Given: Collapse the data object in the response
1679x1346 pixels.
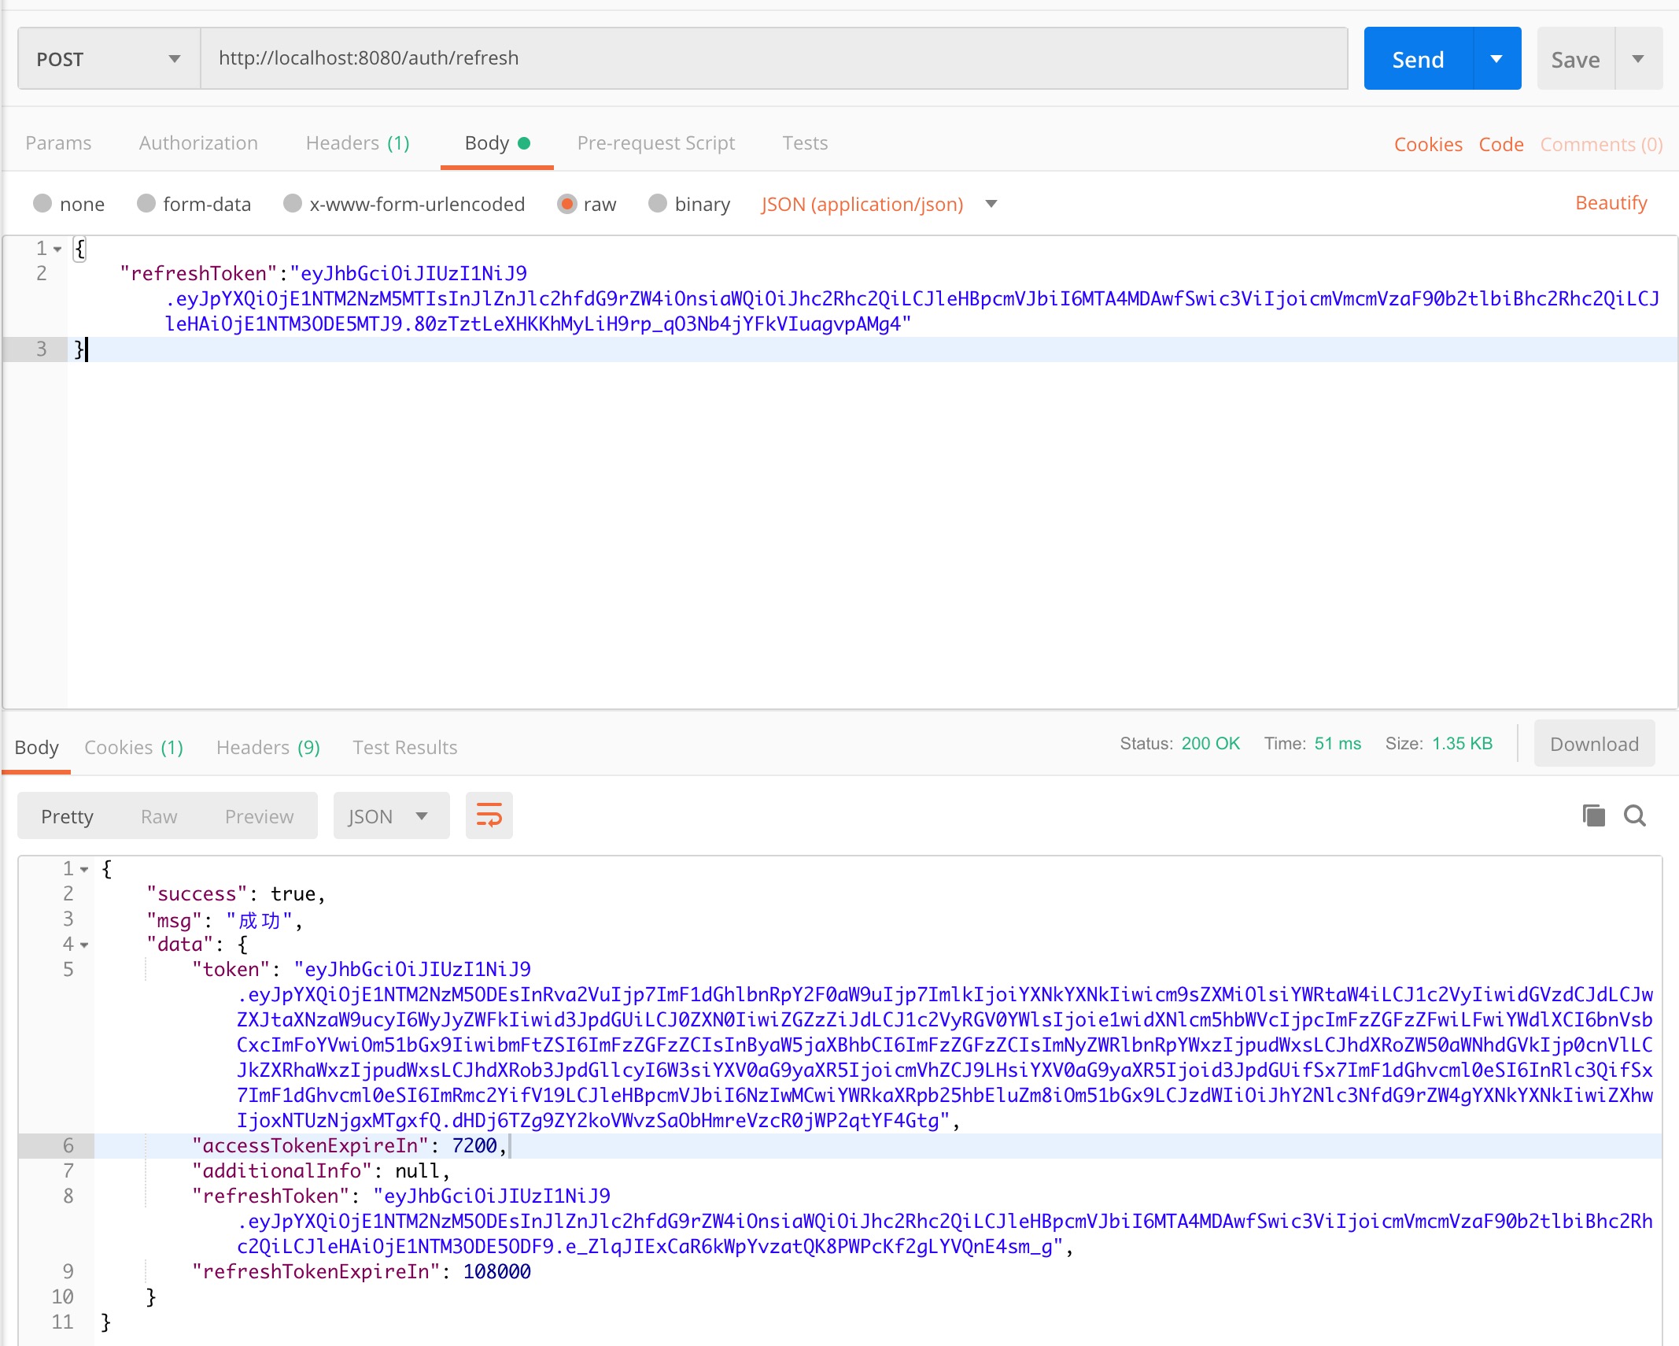Looking at the screenshot, I should pyautogui.click(x=85, y=944).
